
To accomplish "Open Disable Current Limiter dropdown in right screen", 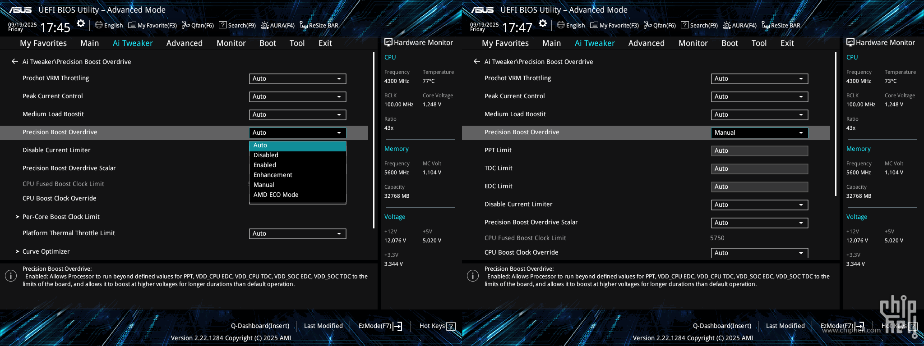I will 760,205.
